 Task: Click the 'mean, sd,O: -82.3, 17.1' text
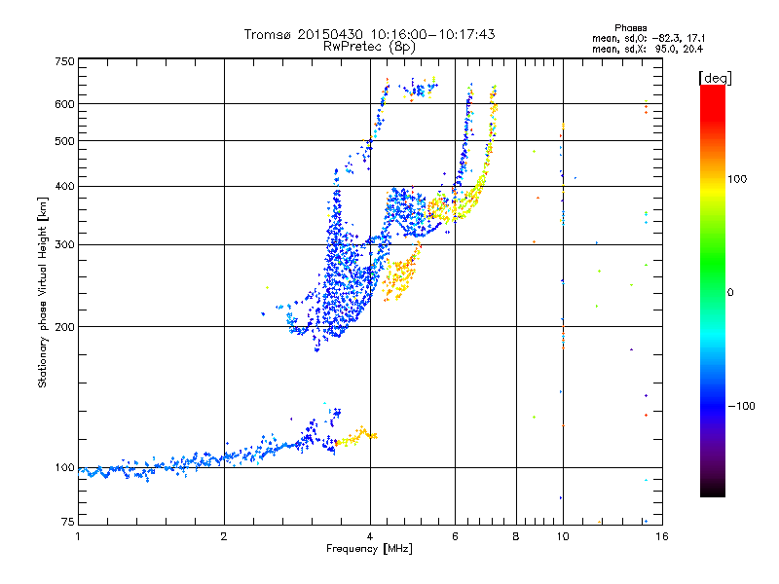point(649,38)
